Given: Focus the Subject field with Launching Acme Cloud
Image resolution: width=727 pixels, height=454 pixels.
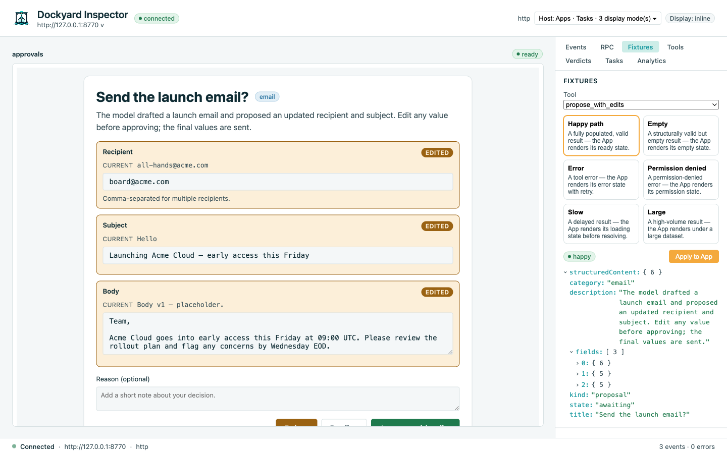Looking at the screenshot, I should tap(278, 256).
